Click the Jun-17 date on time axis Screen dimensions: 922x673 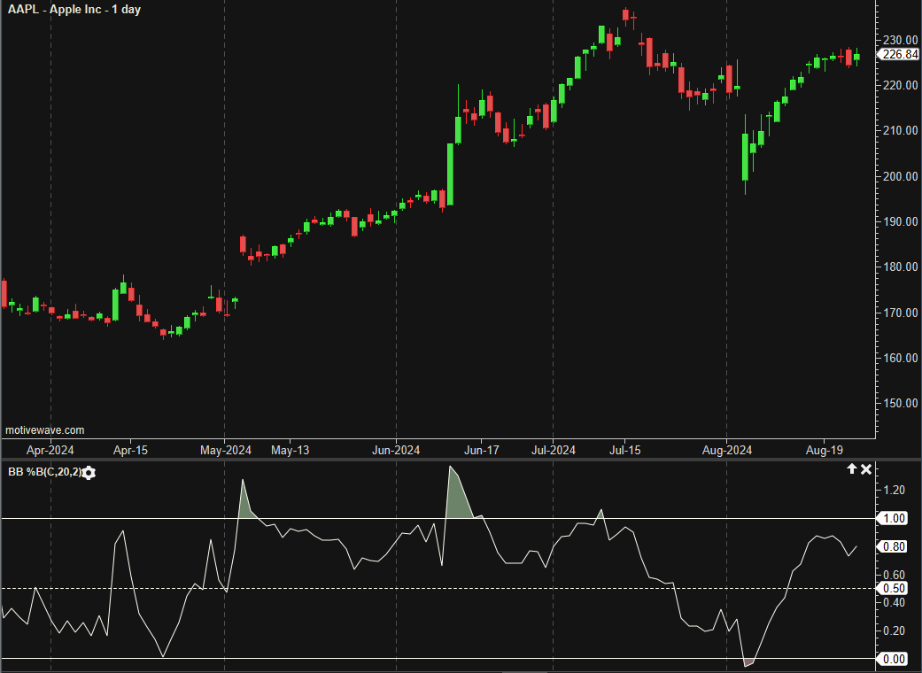(482, 451)
